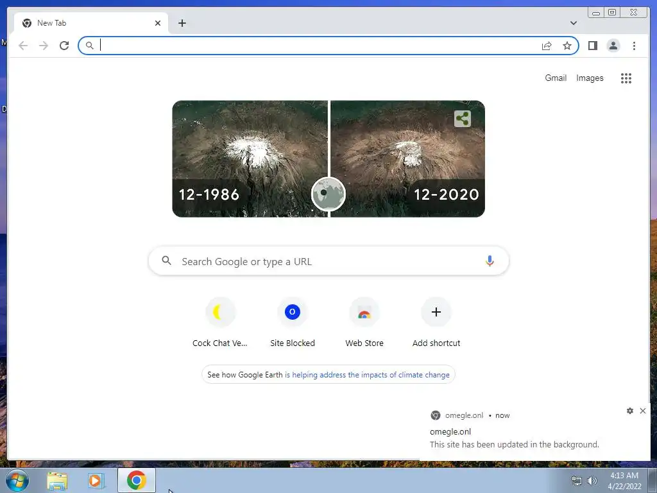
Task: Close the New Tab tab
Action: 158,23
